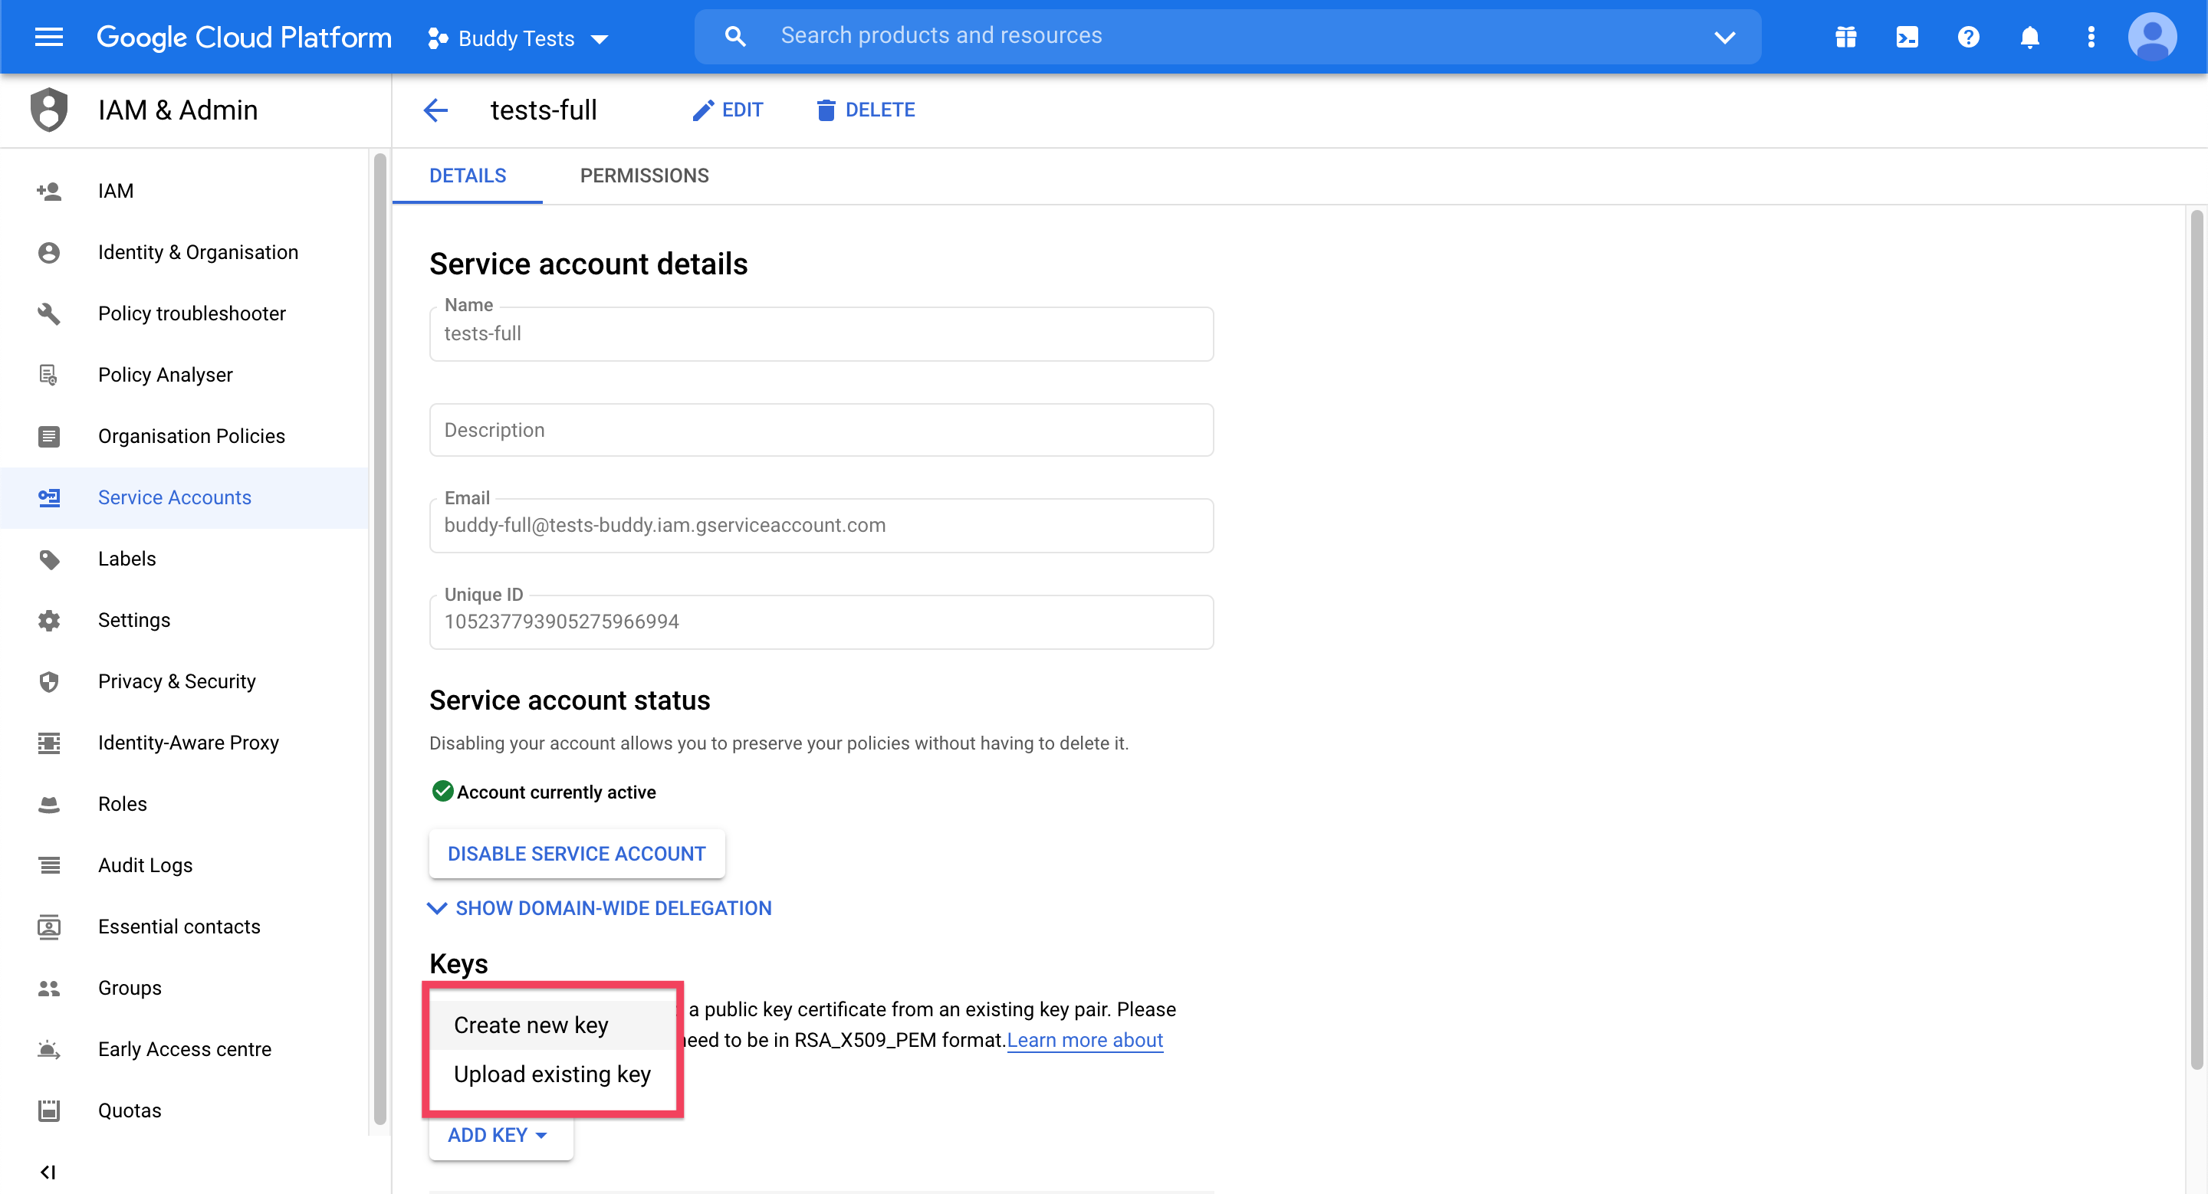The width and height of the screenshot is (2208, 1194).
Task: Click the search magnifier icon
Action: tap(735, 36)
